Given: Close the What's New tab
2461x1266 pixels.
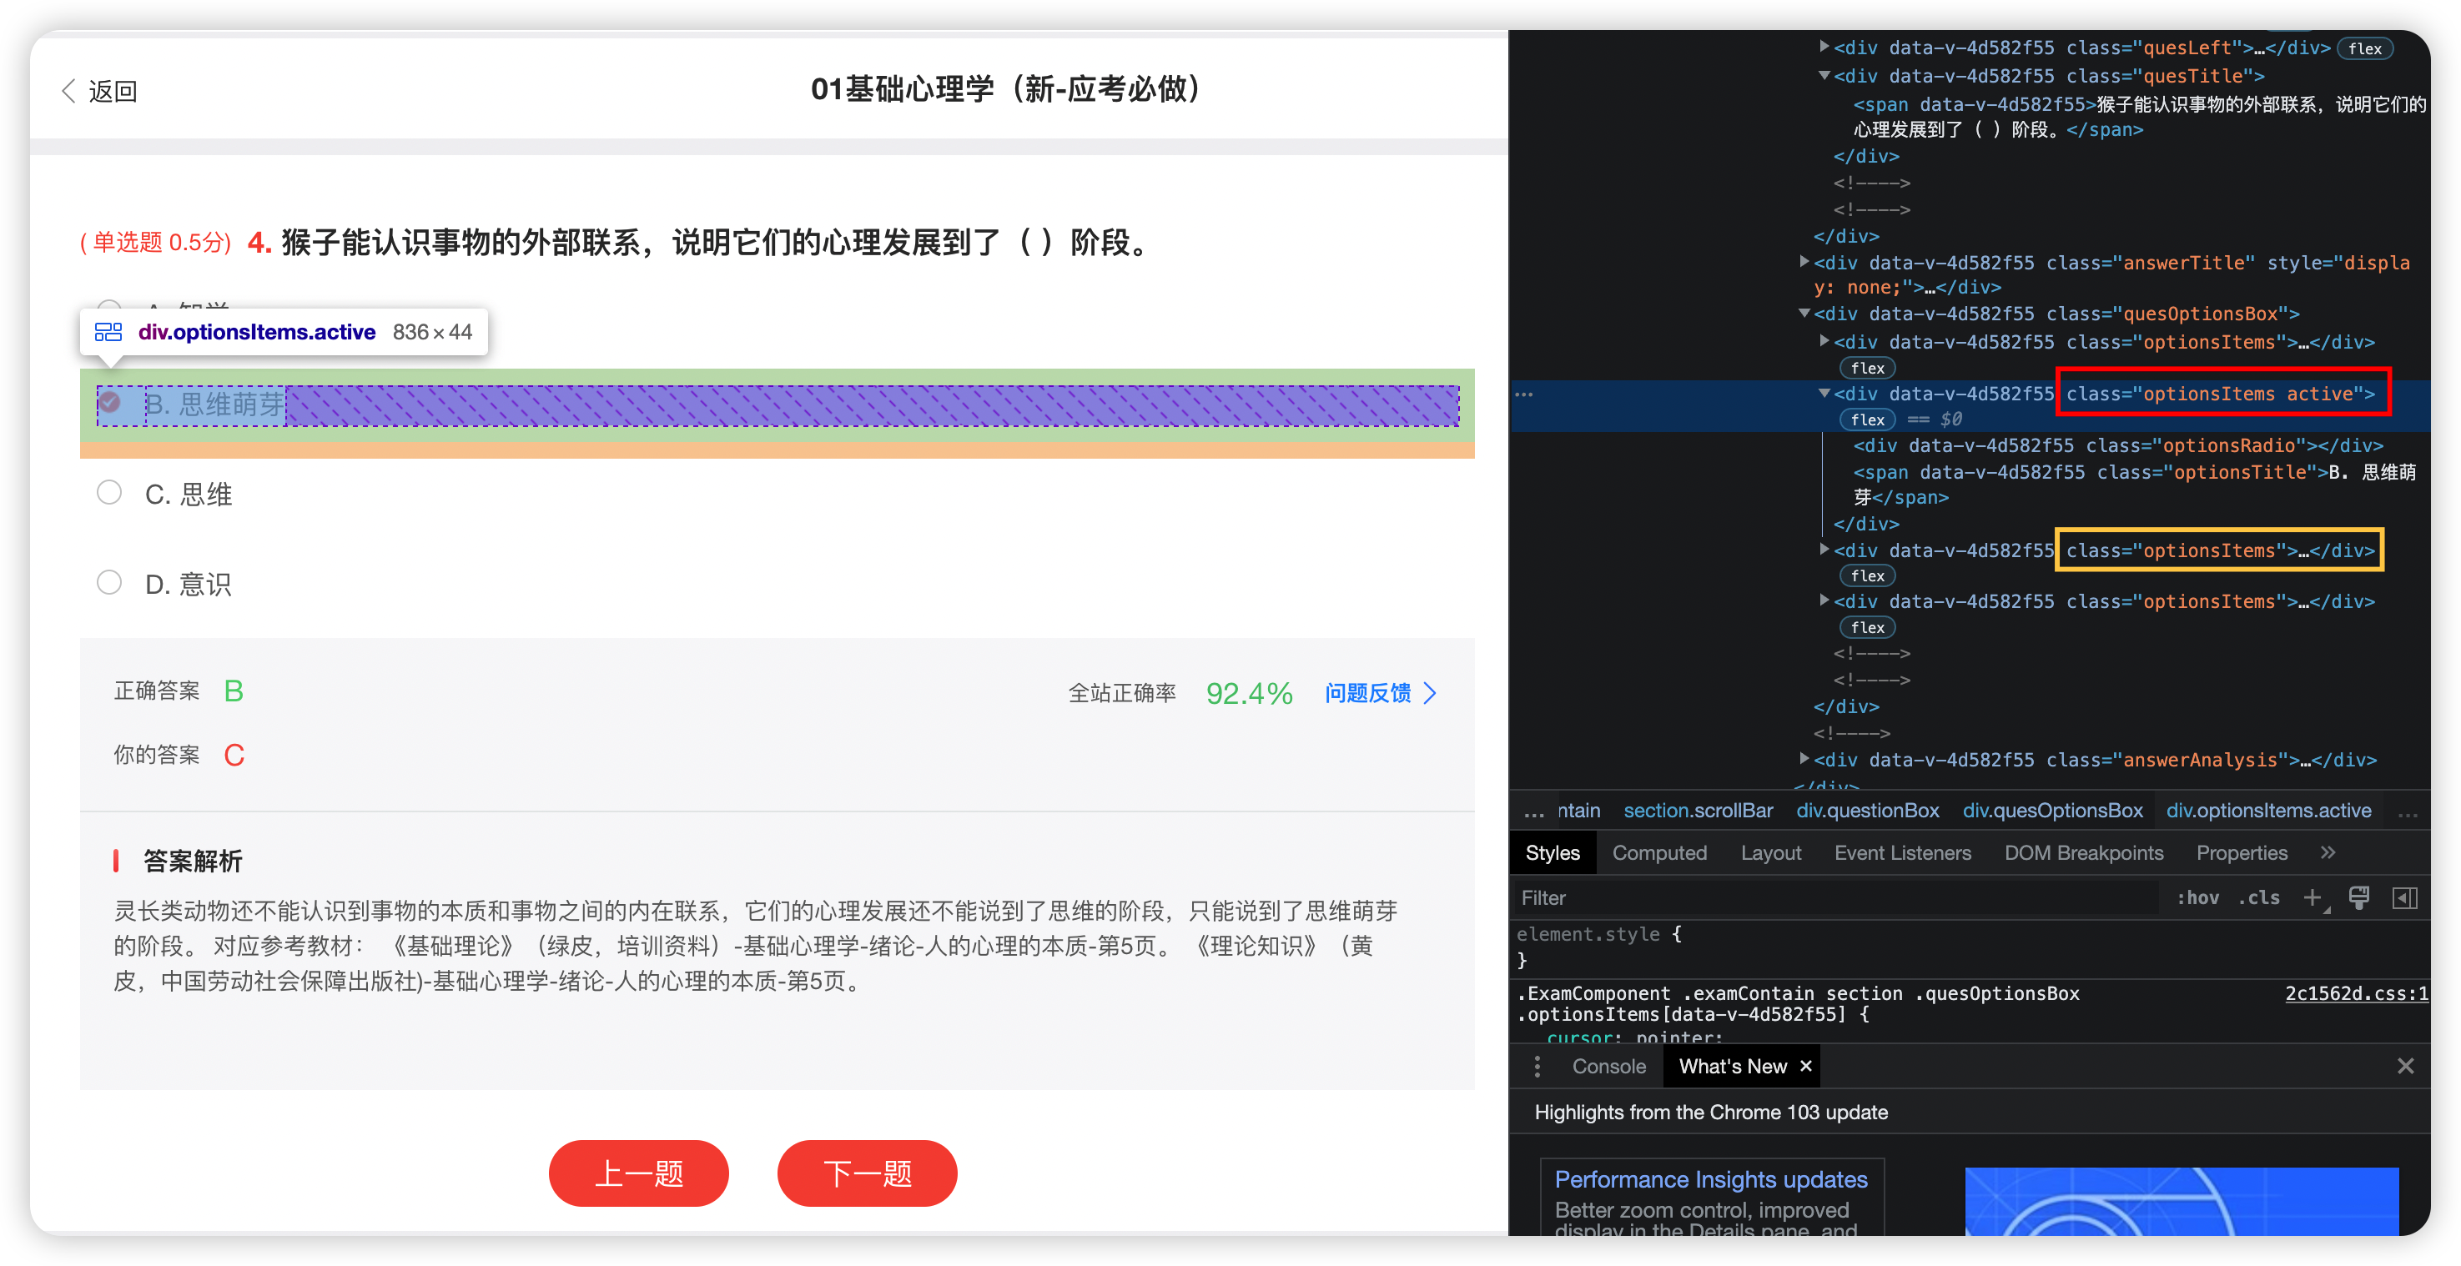Looking at the screenshot, I should tap(1805, 1066).
